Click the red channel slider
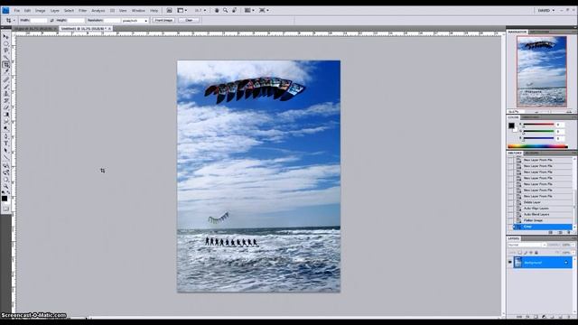The image size is (578, 325). coord(538,125)
